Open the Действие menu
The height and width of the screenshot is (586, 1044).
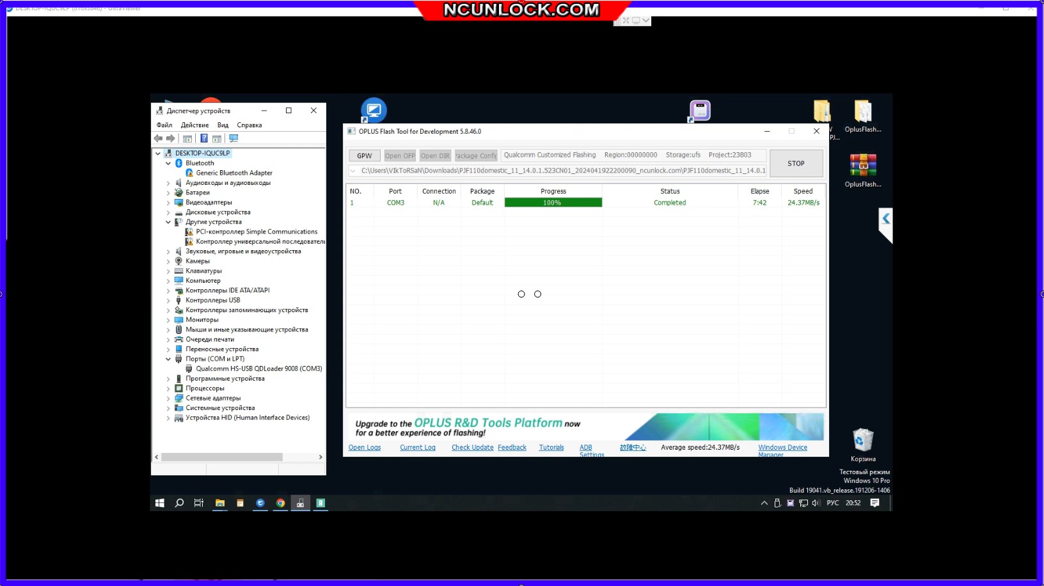click(194, 125)
